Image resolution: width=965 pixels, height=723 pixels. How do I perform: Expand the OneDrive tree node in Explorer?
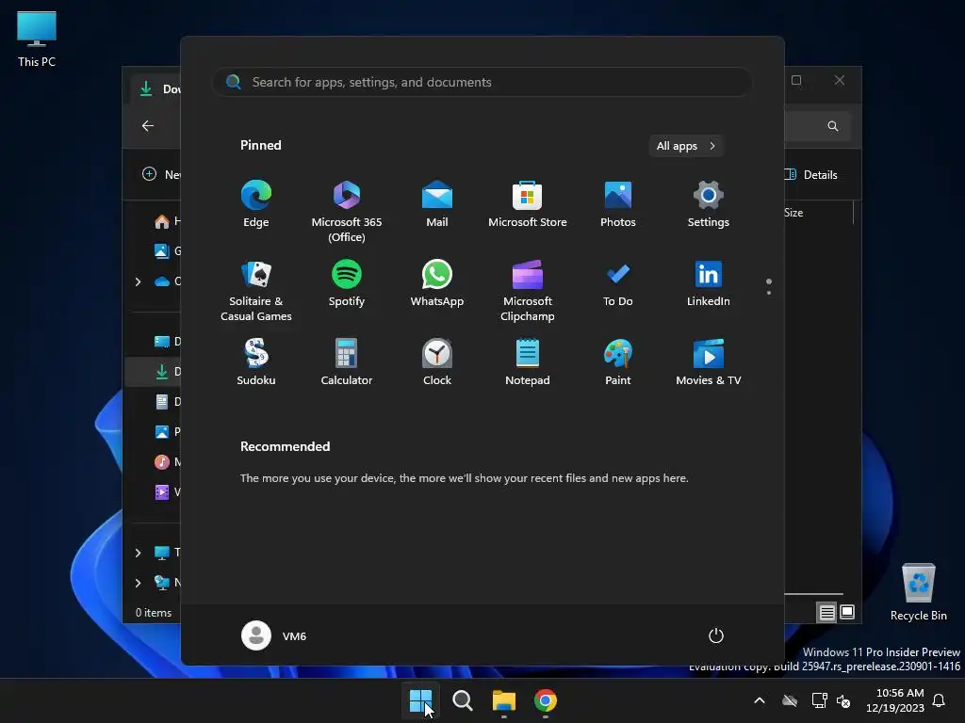click(138, 281)
